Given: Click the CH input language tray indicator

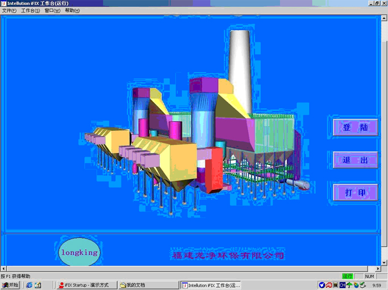Looking at the screenshot, I should pos(343,285).
